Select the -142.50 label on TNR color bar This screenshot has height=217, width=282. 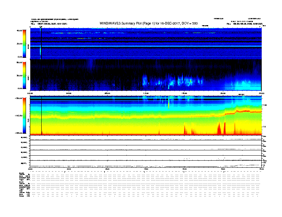tap(19, 116)
